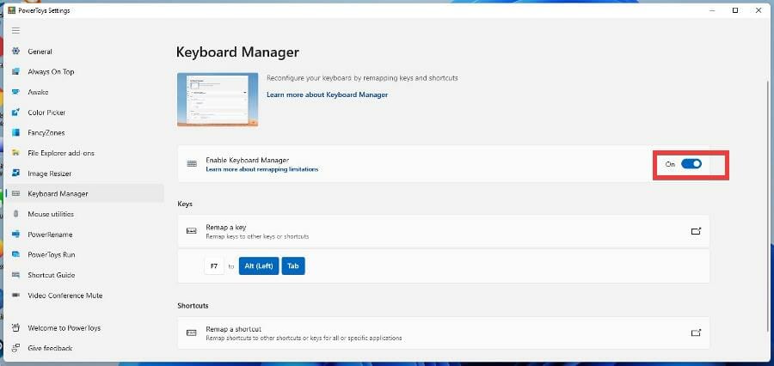This screenshot has height=366, width=774.
Task: Open Give feedback in sidebar
Action: (x=50, y=348)
